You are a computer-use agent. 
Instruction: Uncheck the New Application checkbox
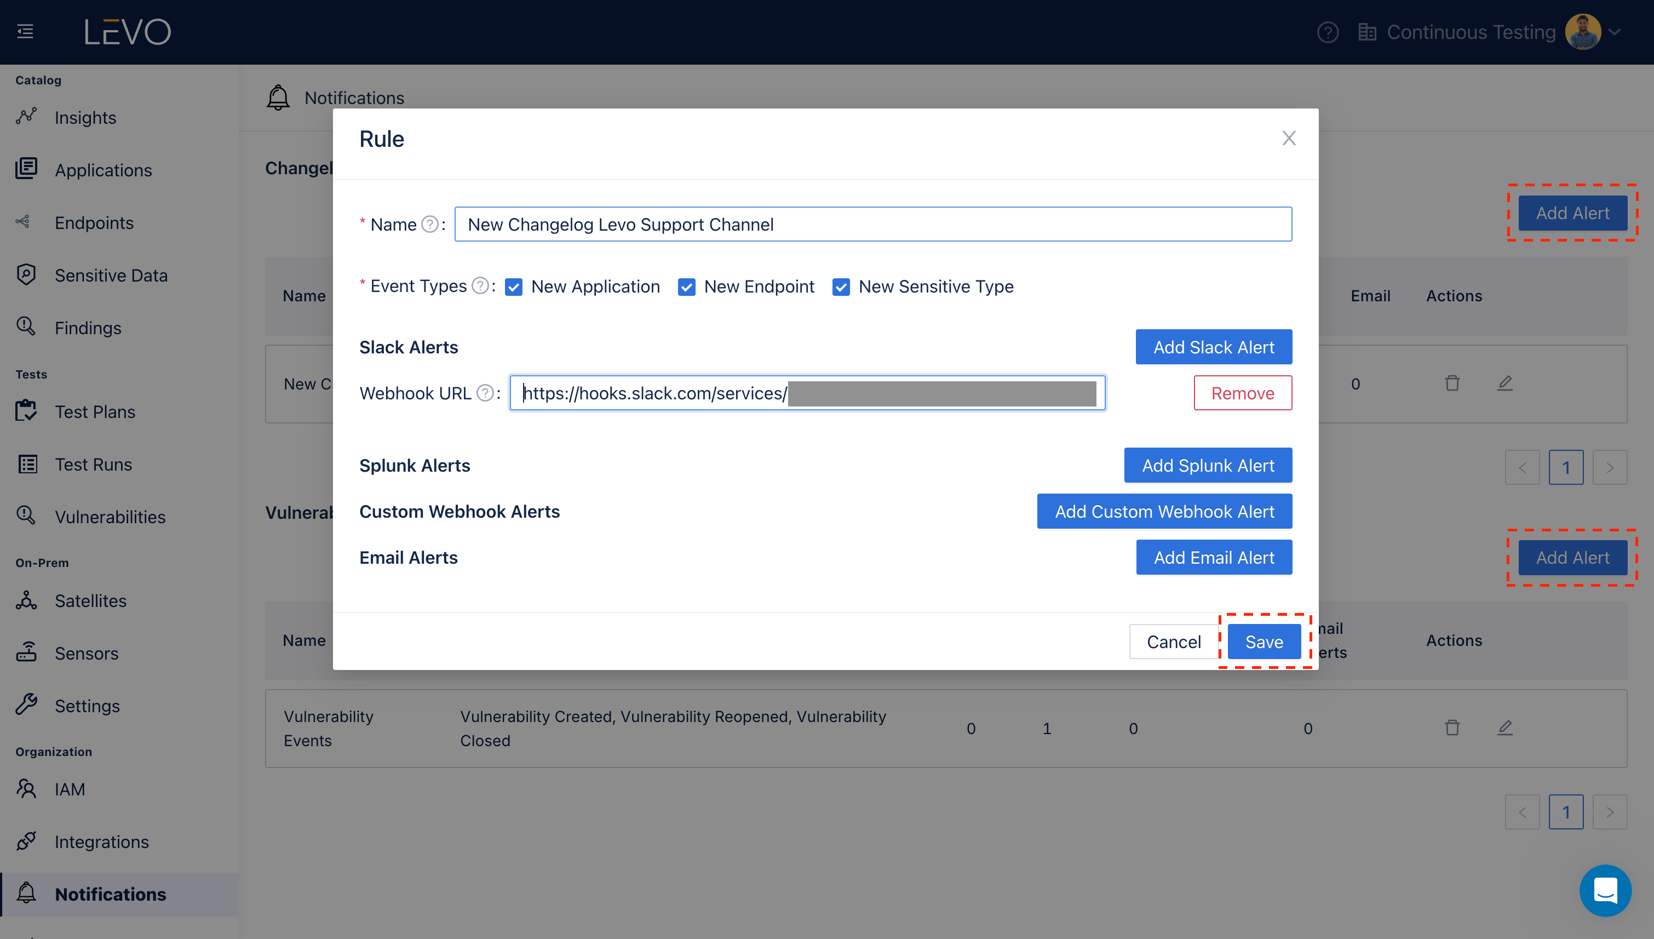pos(514,287)
